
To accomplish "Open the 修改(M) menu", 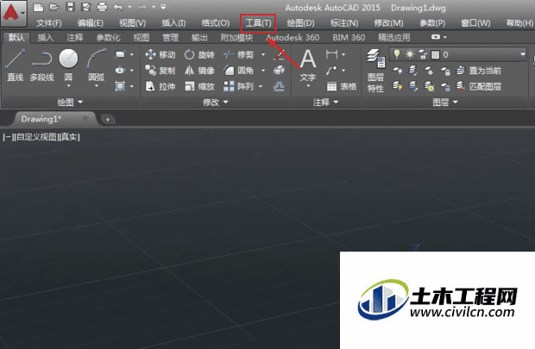I will point(388,23).
